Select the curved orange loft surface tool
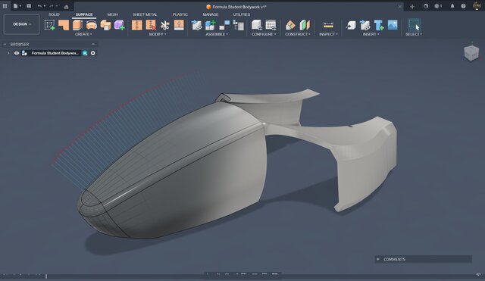This screenshot has height=281, width=485. click(x=91, y=25)
